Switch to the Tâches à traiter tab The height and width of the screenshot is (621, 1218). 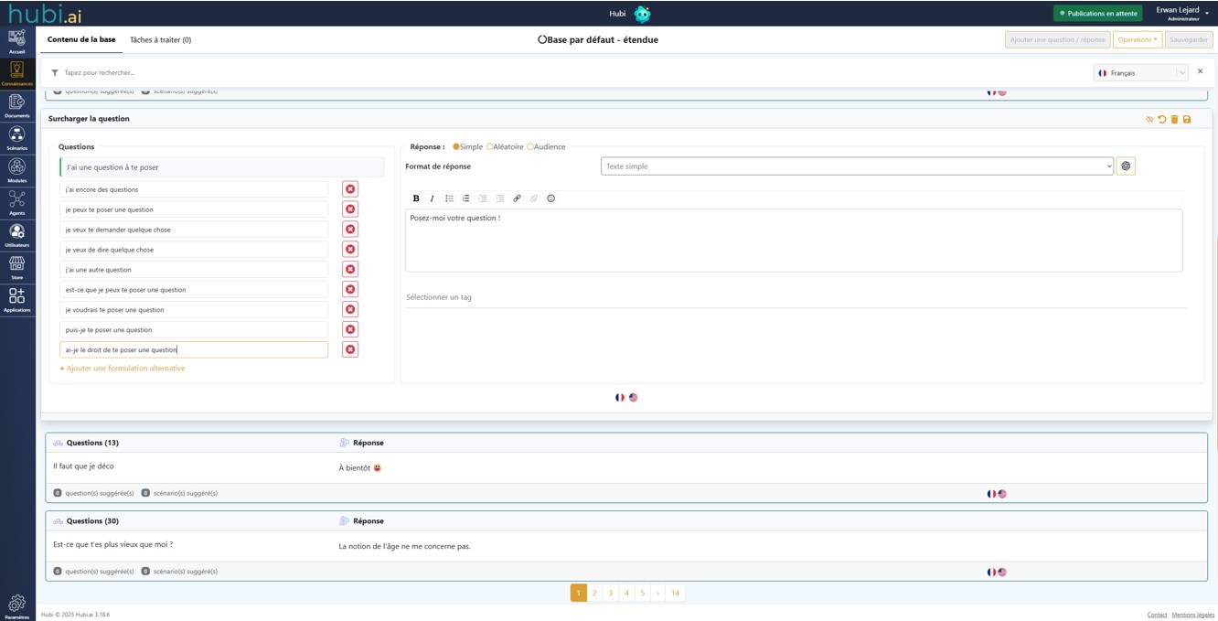(160, 40)
